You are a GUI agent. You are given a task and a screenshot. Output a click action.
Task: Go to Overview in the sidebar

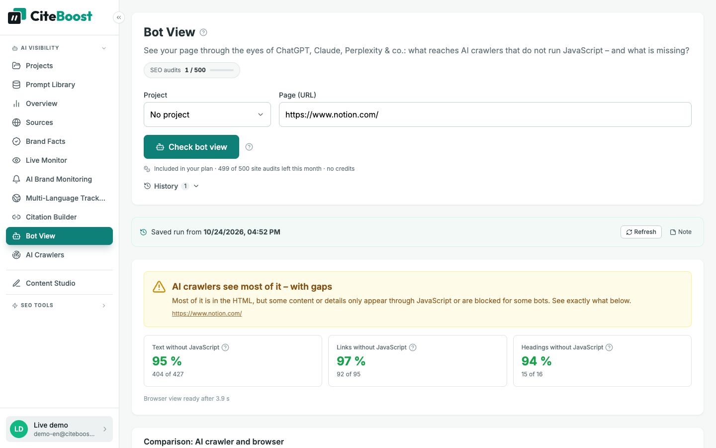[59, 104]
